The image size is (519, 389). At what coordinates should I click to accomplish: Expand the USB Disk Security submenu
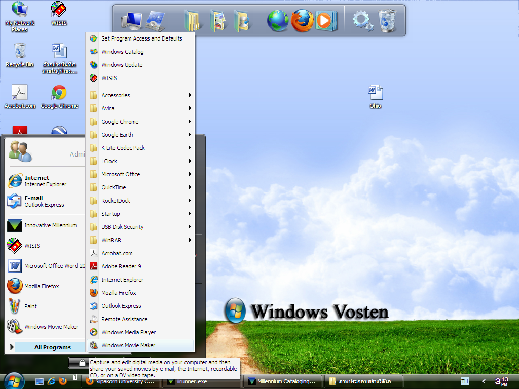pyautogui.click(x=140, y=227)
